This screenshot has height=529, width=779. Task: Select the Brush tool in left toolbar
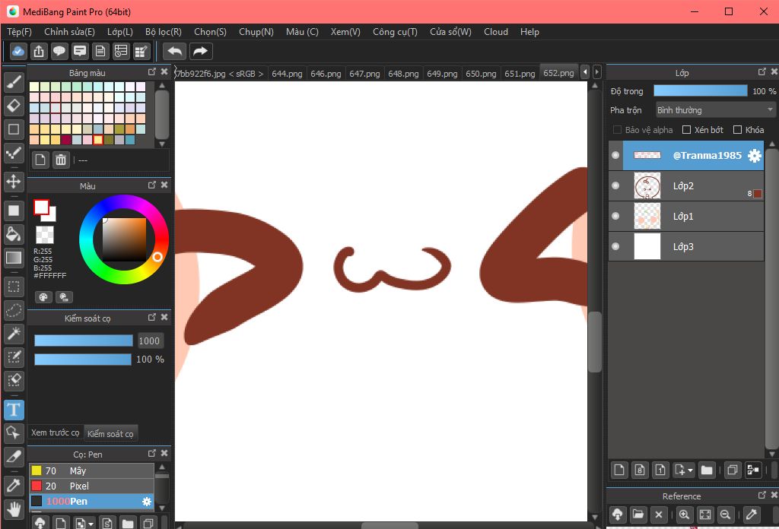click(14, 82)
